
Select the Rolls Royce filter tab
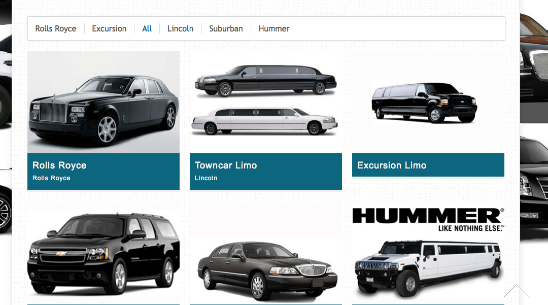pos(56,28)
